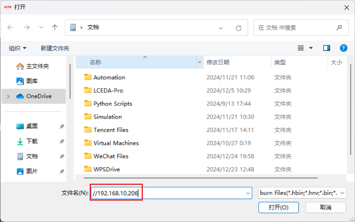The image size is (355, 222).
Task: Open recent locations dropdown chevron
Action: pyautogui.click(x=41, y=27)
